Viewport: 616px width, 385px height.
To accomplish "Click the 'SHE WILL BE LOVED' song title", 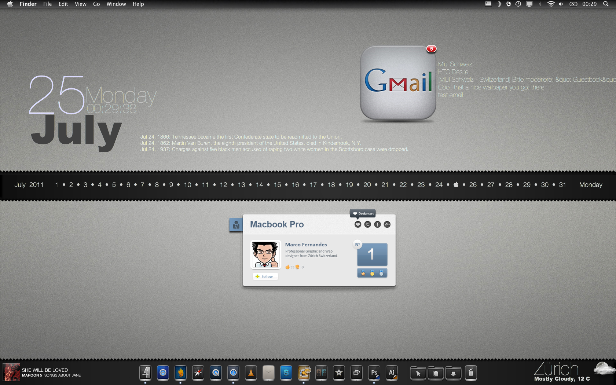I will tap(45, 370).
